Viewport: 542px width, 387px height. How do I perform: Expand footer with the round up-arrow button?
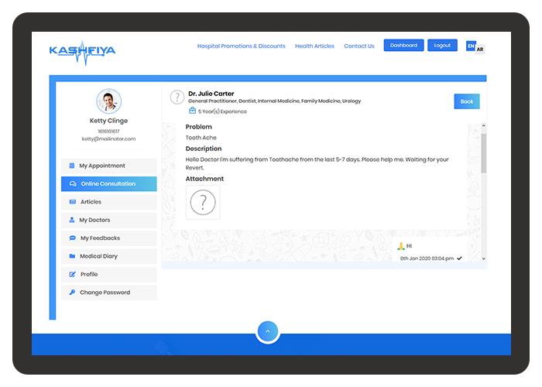tap(267, 331)
